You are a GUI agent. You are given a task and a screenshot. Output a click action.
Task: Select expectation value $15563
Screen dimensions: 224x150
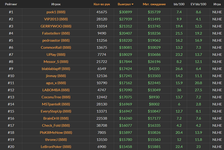click(x=154, y=139)
